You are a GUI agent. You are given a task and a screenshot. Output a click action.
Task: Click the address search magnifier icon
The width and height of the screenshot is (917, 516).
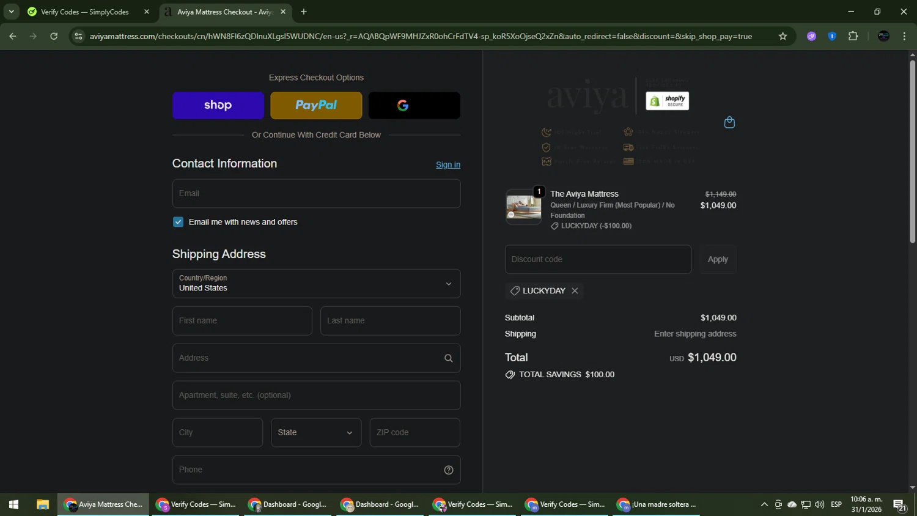point(449,358)
